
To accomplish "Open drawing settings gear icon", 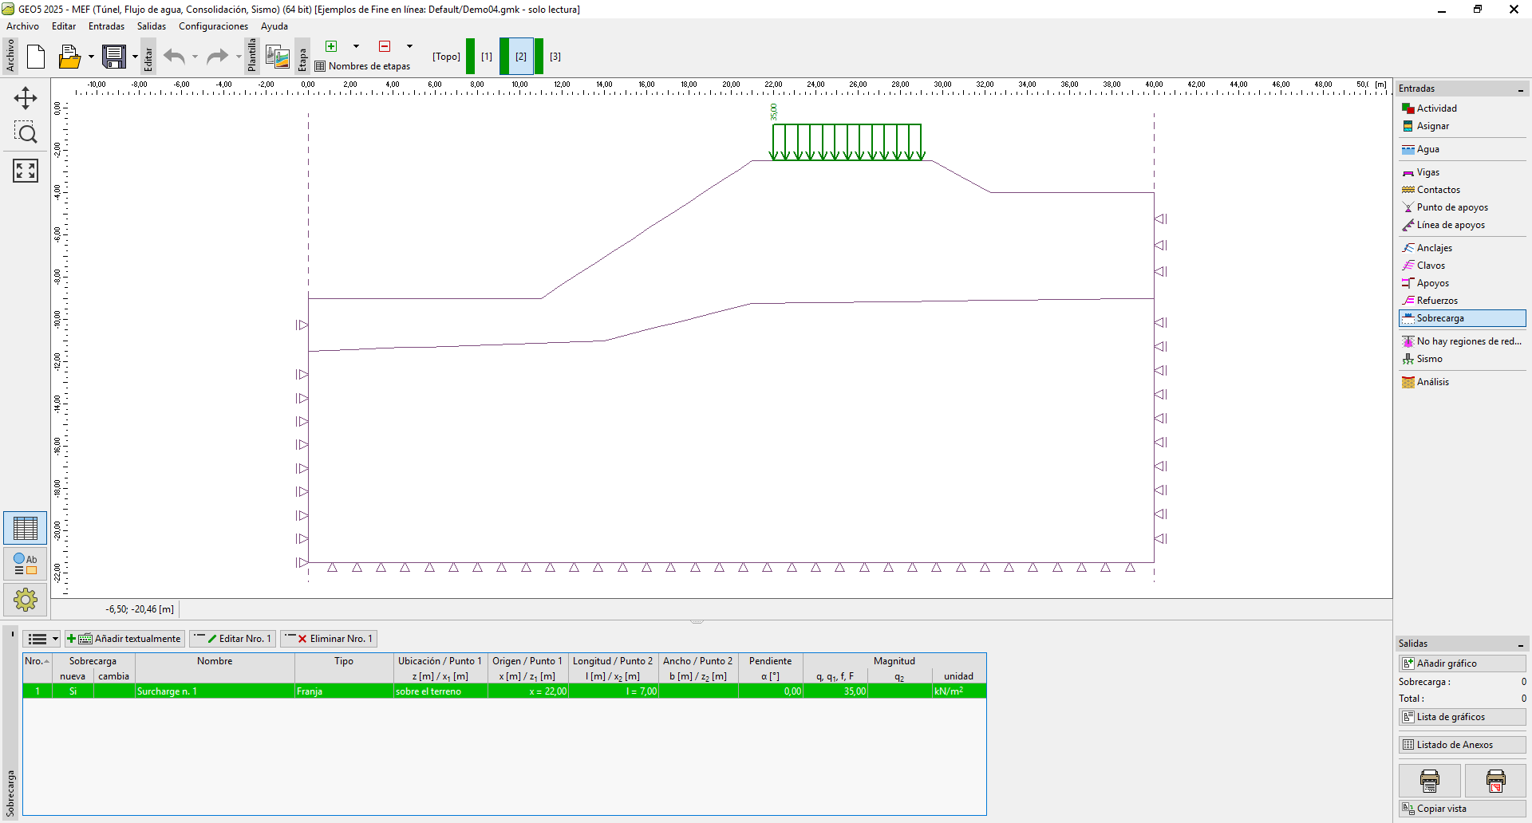I will (26, 599).
